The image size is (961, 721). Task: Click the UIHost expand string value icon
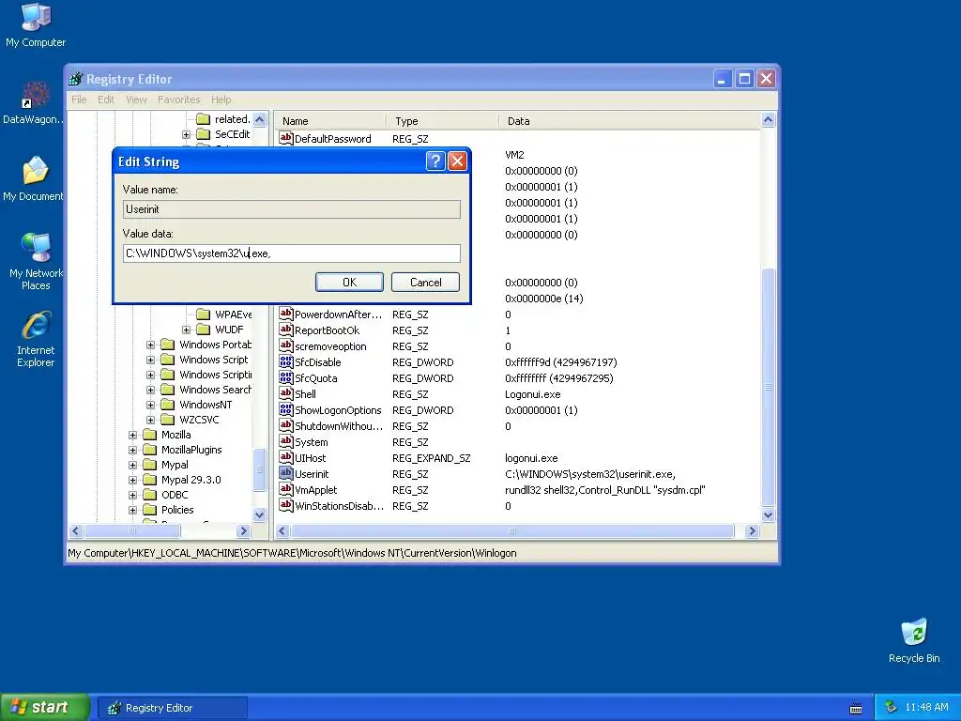[285, 457]
